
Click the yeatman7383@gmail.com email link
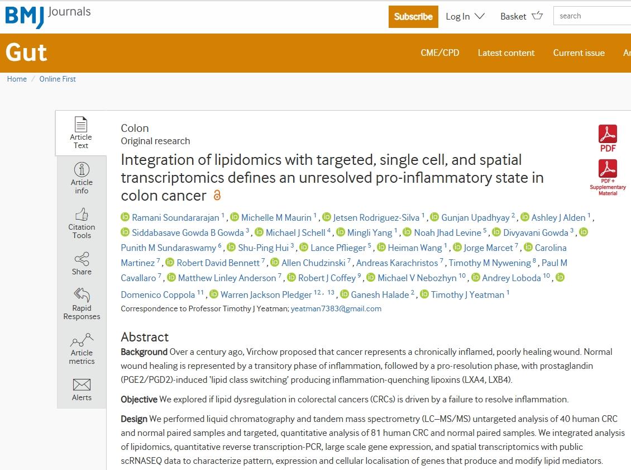[x=336, y=308]
